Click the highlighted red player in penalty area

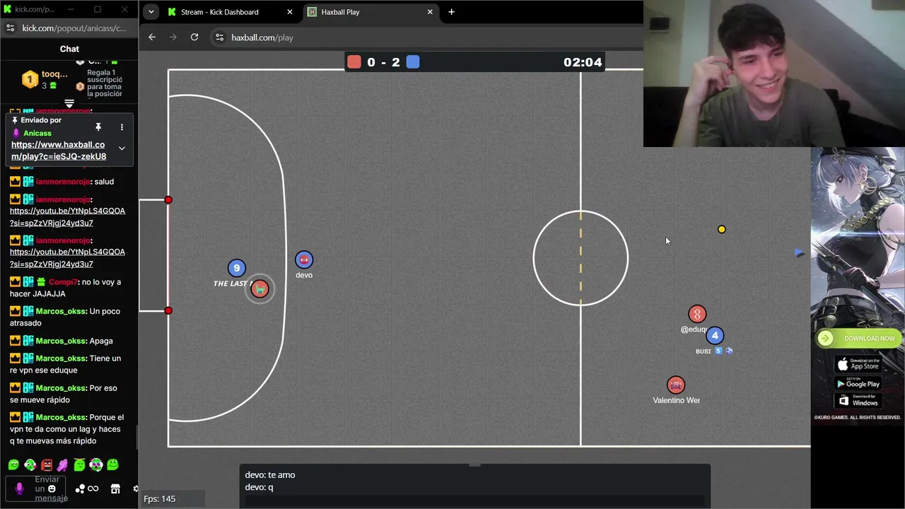pyautogui.click(x=260, y=288)
